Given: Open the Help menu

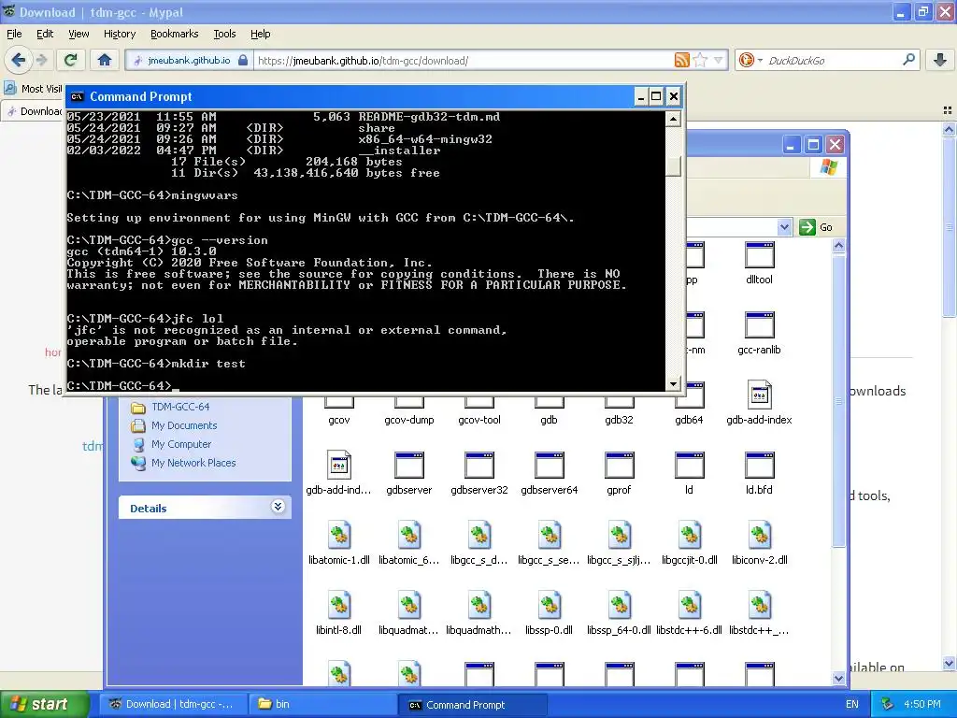Looking at the screenshot, I should coord(260,34).
